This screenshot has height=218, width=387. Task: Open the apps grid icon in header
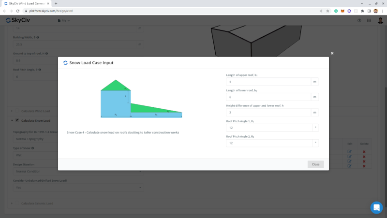(x=369, y=21)
